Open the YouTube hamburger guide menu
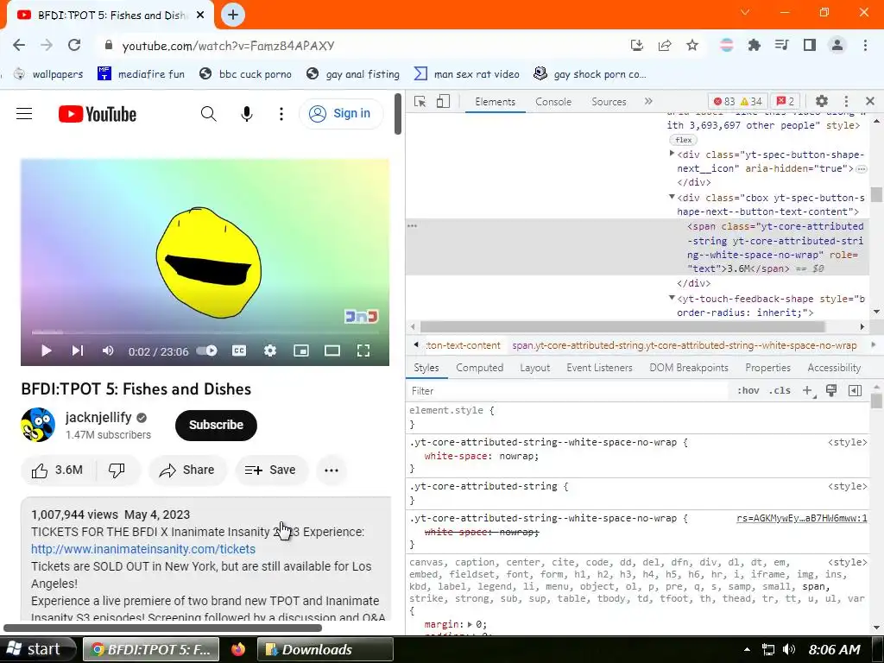 pos(24,114)
